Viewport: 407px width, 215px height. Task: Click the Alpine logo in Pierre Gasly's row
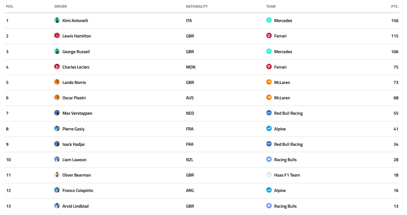pos(269,129)
